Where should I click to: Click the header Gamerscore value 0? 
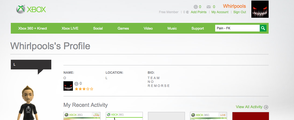tap(200, 7)
